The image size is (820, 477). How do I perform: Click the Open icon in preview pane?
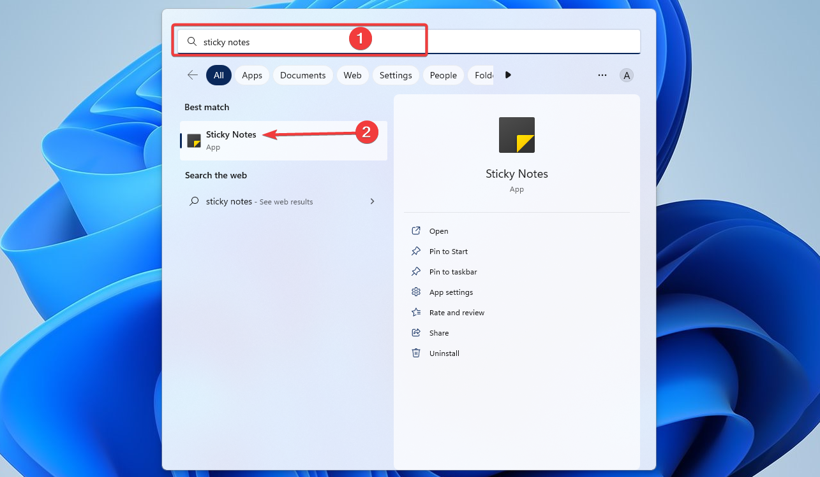(x=416, y=231)
